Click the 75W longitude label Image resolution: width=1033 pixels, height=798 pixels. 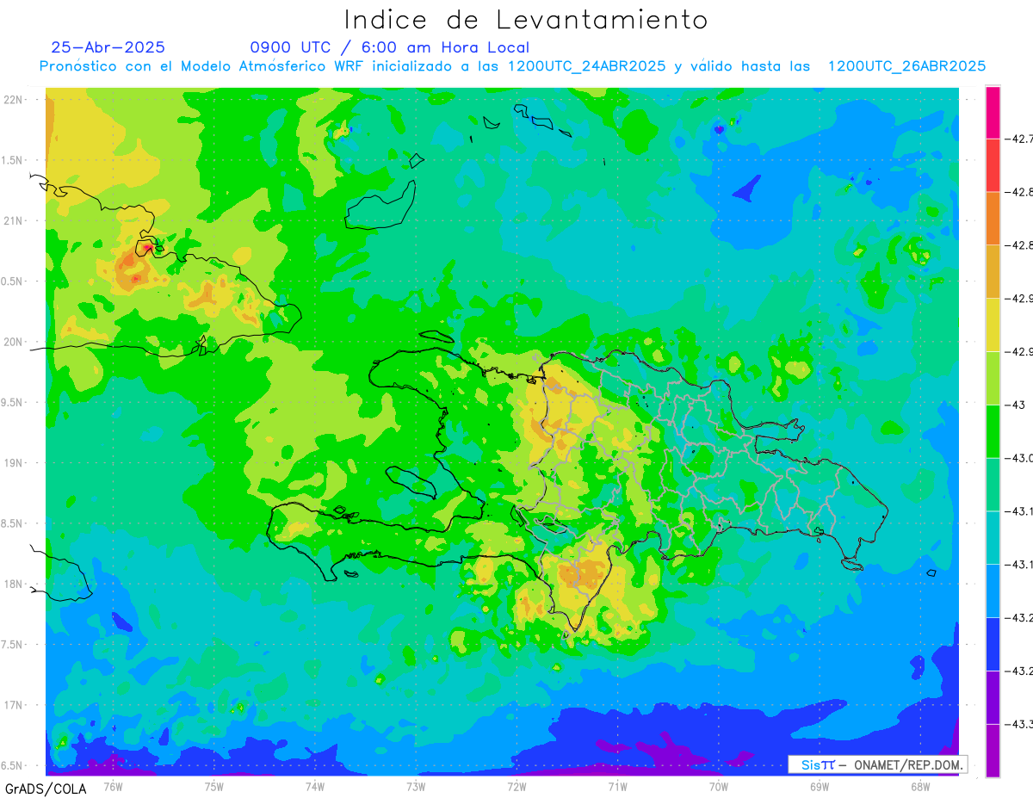[214, 786]
